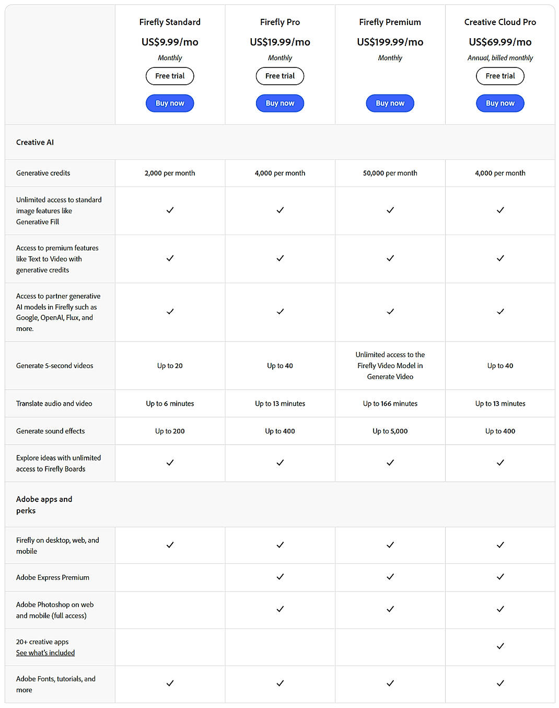Click the Firefly Boards checkmark under Firefly Standard
The width and height of the screenshot is (559, 708).
(170, 463)
